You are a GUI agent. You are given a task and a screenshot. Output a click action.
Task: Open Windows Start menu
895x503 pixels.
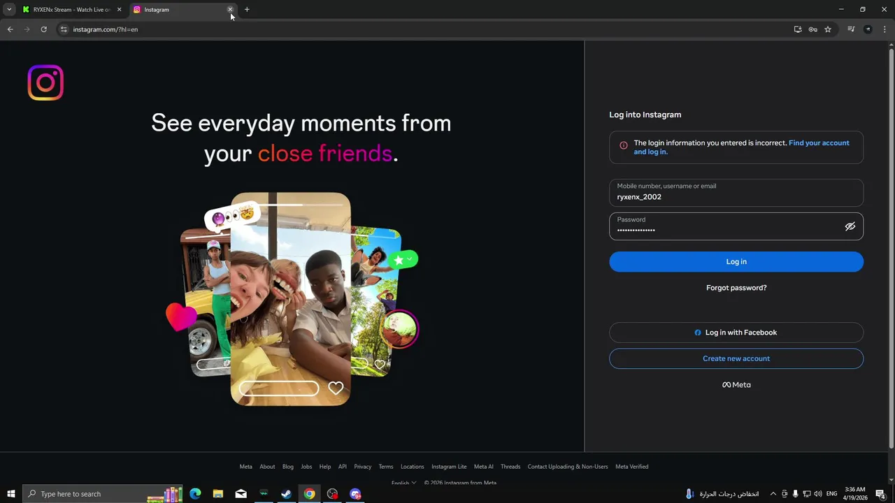pyautogui.click(x=11, y=494)
